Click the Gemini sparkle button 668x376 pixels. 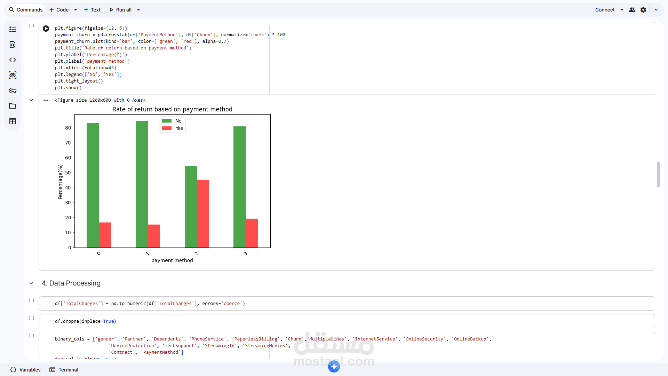pos(334,366)
